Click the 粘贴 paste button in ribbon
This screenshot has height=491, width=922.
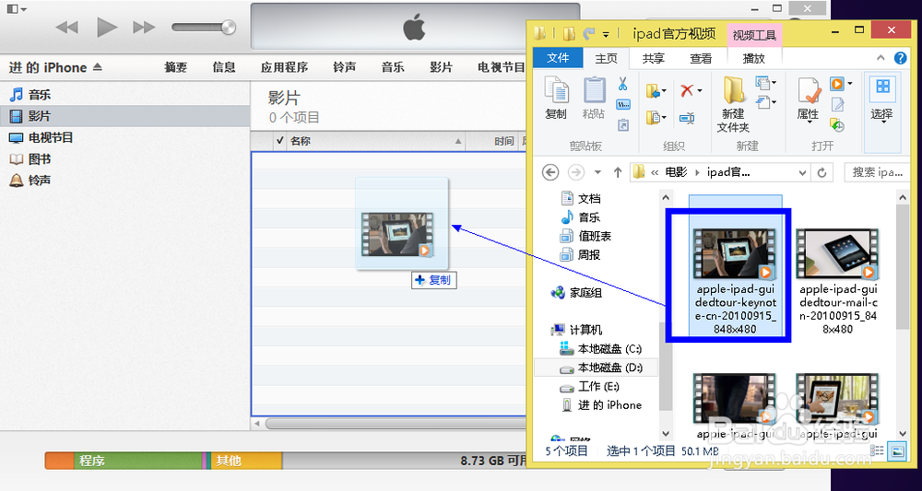pyautogui.click(x=594, y=98)
